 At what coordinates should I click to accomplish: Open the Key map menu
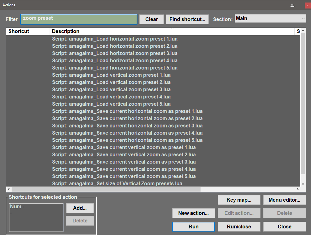click(239, 200)
